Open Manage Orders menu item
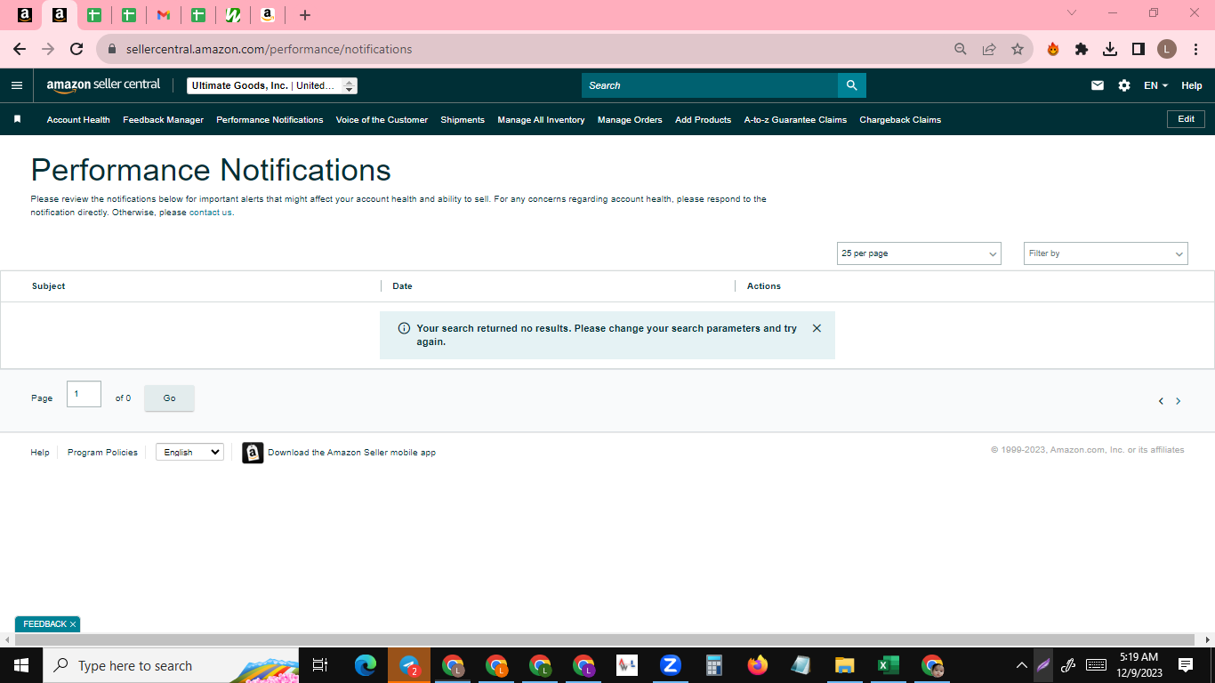The width and height of the screenshot is (1215, 683). click(630, 119)
